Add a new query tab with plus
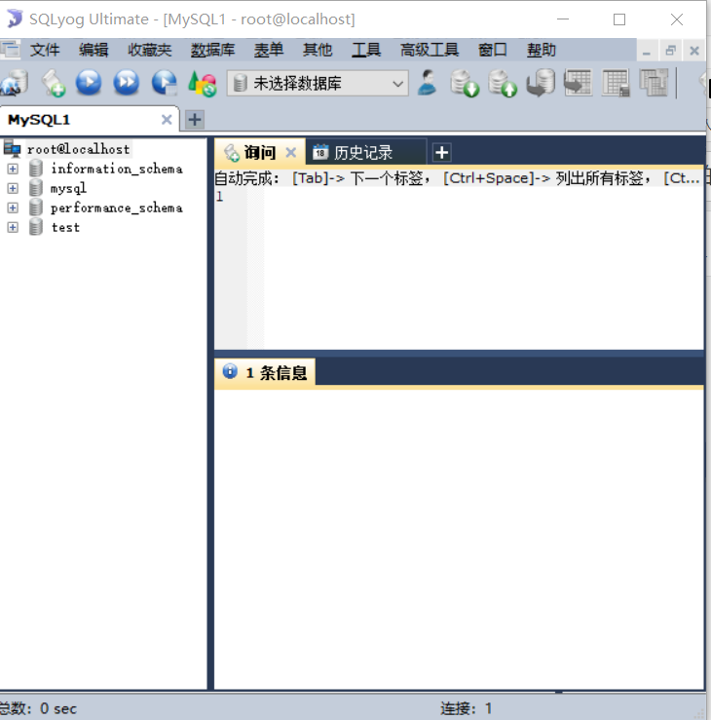 [441, 152]
